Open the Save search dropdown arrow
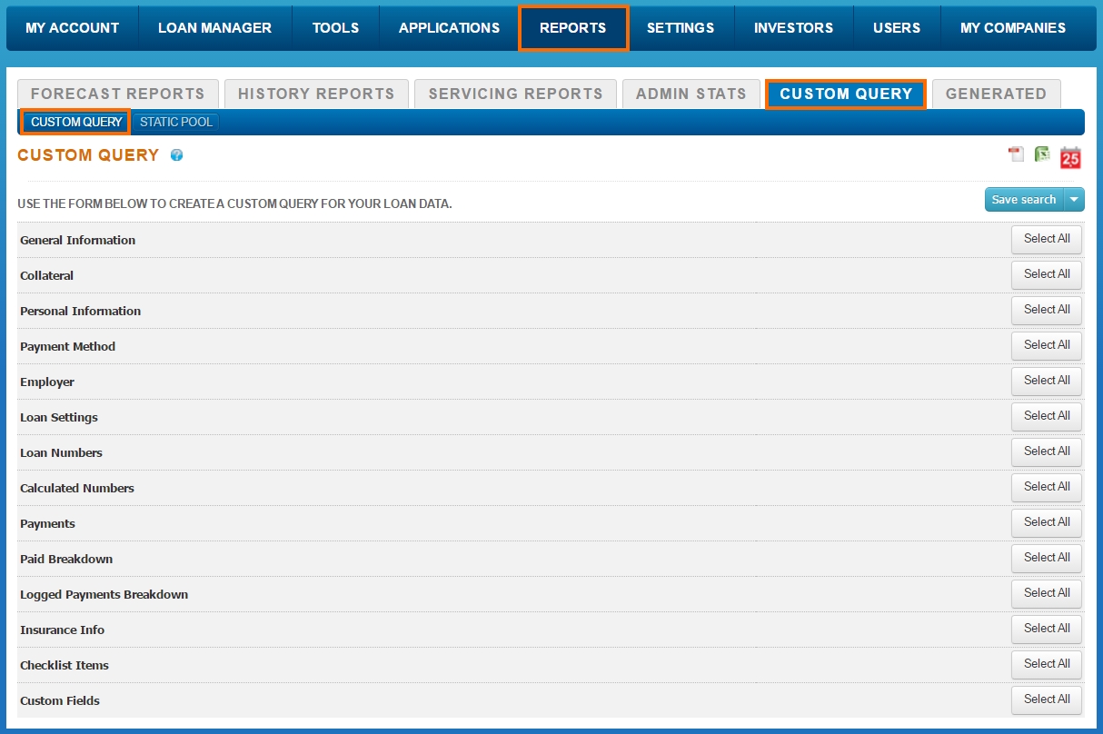The width and height of the screenshot is (1103, 734). click(1074, 200)
